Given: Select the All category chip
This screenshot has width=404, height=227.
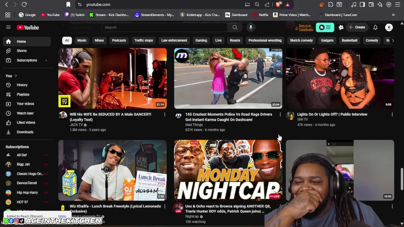Looking at the screenshot, I should (x=67, y=40).
